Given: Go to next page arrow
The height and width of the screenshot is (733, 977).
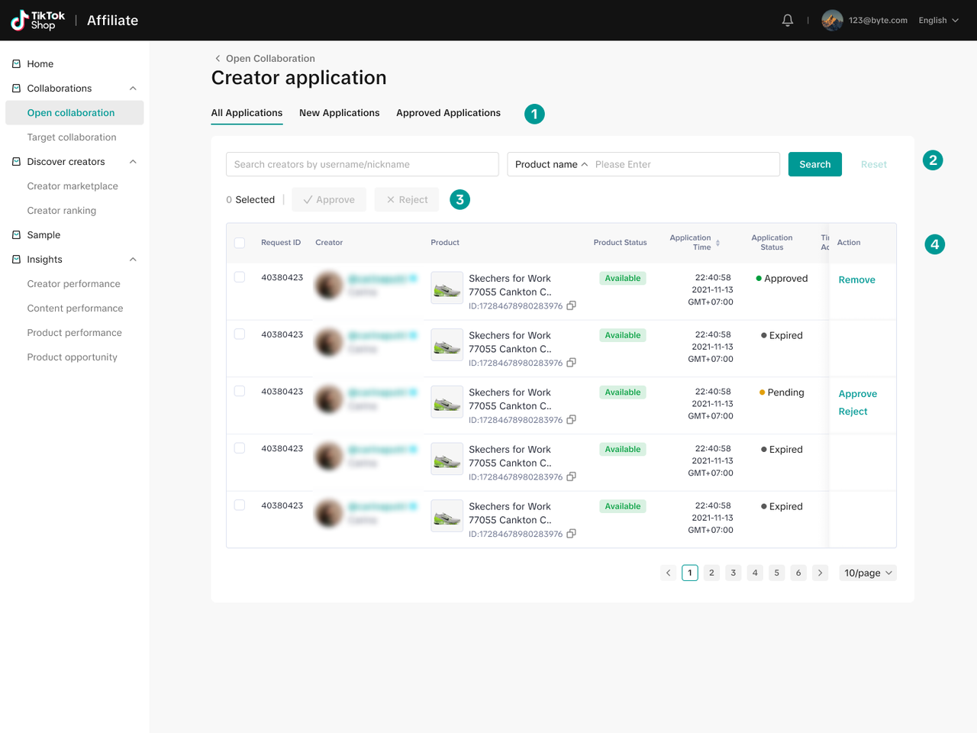Looking at the screenshot, I should (x=821, y=573).
